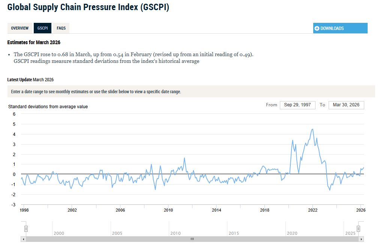The width and height of the screenshot is (383, 249).
Task: Click the scrollbar's left arrow
Action: coord(24,239)
